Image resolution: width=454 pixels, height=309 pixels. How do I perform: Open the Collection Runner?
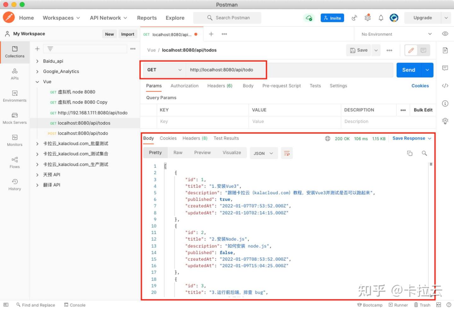[398, 305]
